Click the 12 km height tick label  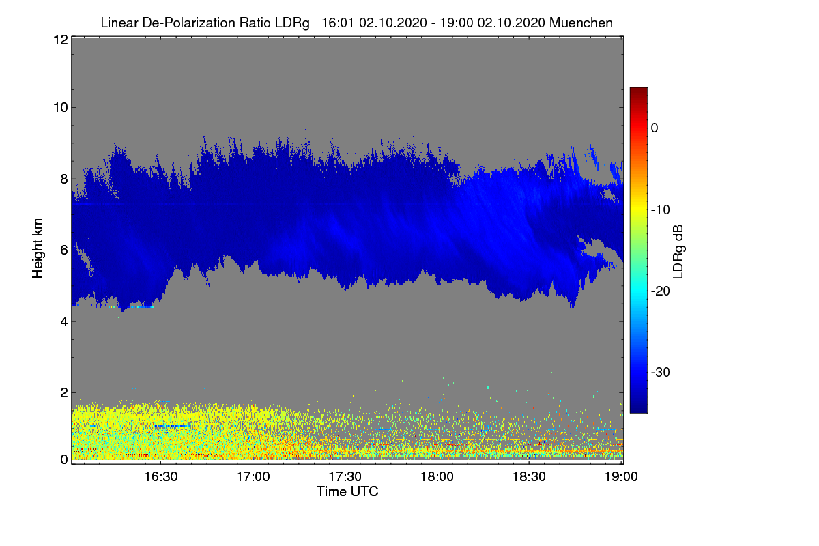(59, 40)
